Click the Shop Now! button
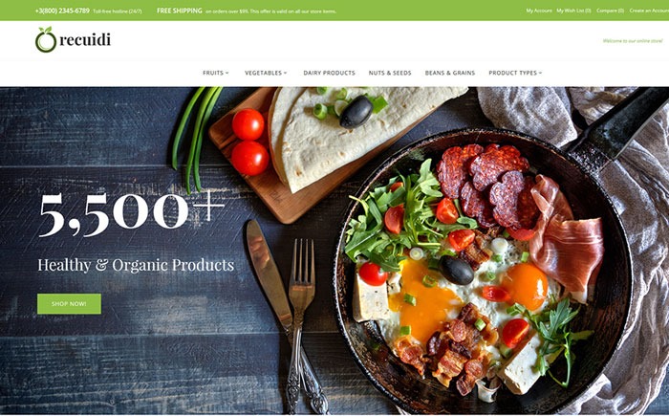The image size is (669, 416). pyautogui.click(x=69, y=304)
